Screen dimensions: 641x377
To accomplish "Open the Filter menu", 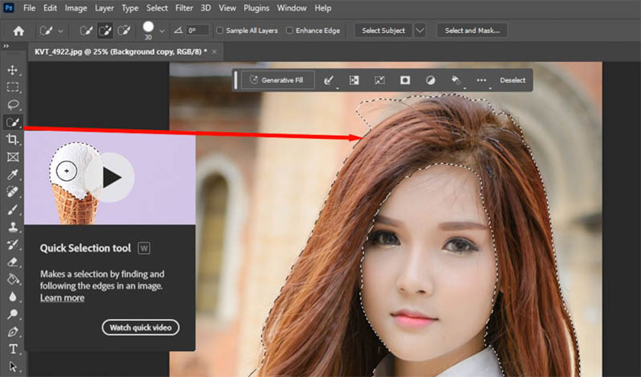I will [x=184, y=8].
